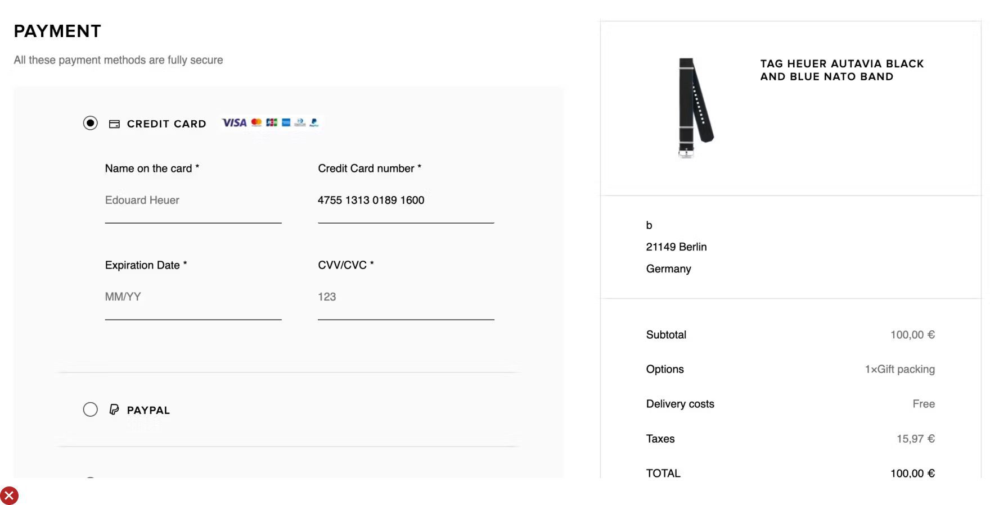Click the red X error icon

coord(9,495)
